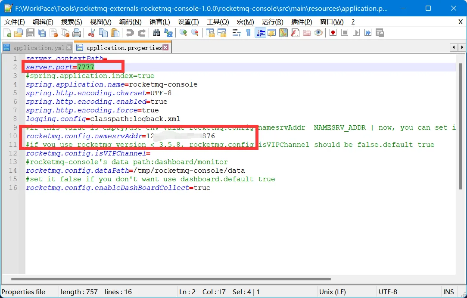Viewport: 467px width, 298px height.
Task: Cut selection using the scissors icon
Action: [91, 33]
